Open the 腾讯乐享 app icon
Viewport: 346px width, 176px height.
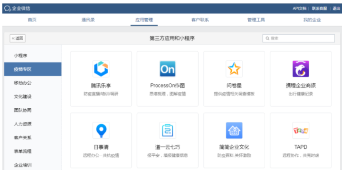tap(101, 69)
